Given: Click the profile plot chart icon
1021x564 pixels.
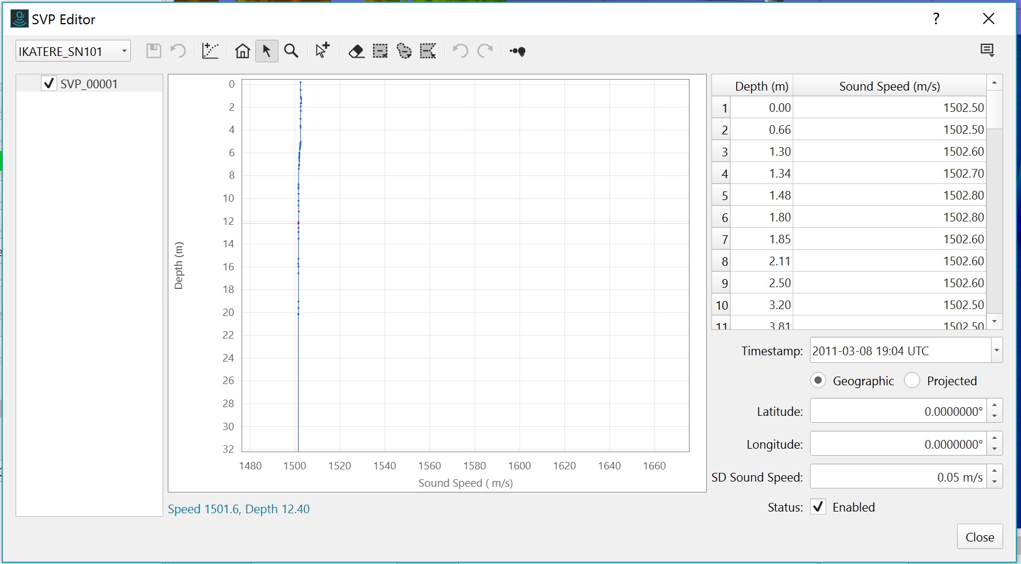Looking at the screenshot, I should point(210,51).
